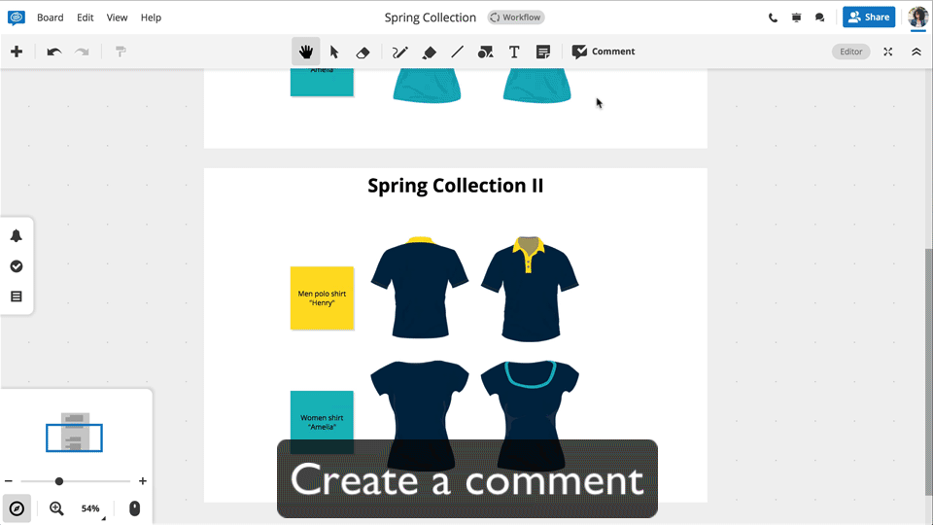Screen dimensions: 933x525
Task: Click the Spring Collection board title
Action: 431,17
